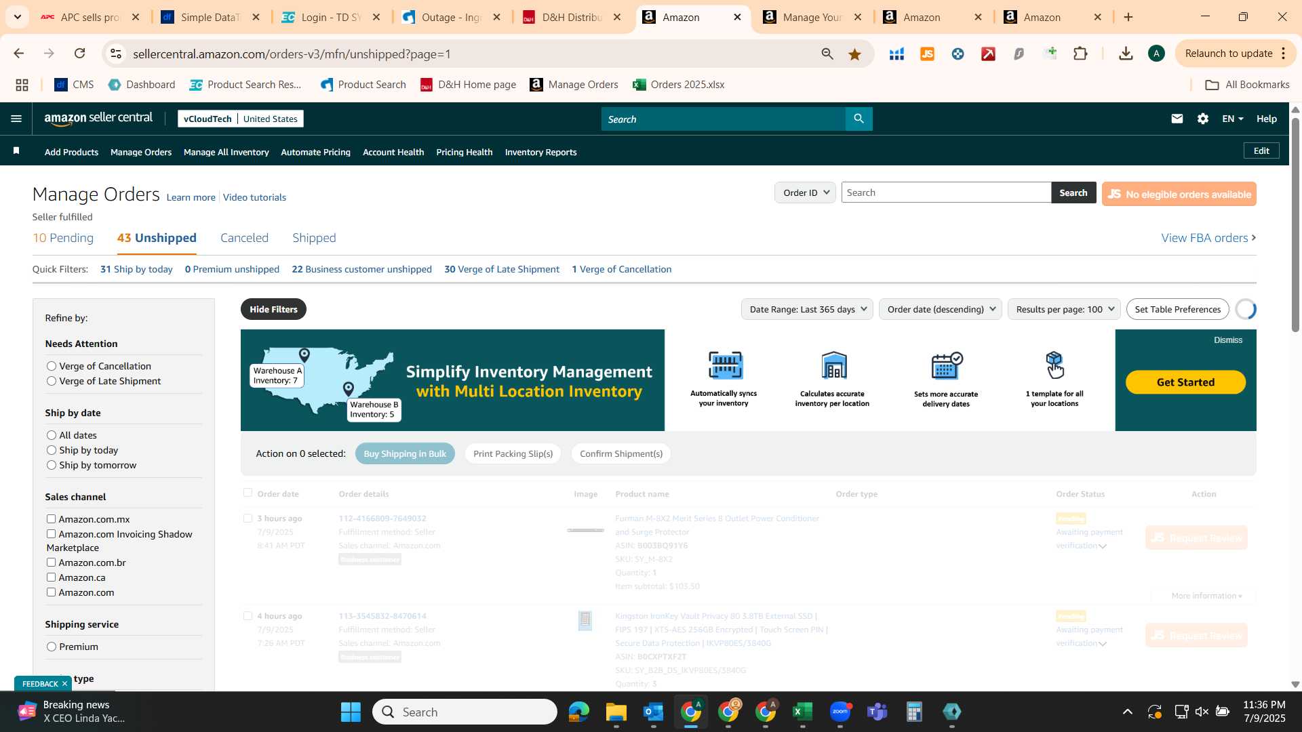
Task: Click the JS orange extension icon
Action: coord(927,54)
